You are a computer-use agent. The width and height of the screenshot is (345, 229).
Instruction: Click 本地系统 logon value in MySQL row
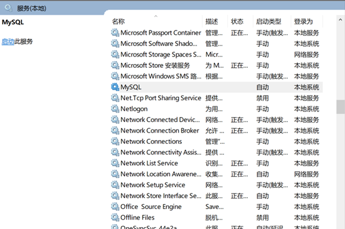click(306, 87)
